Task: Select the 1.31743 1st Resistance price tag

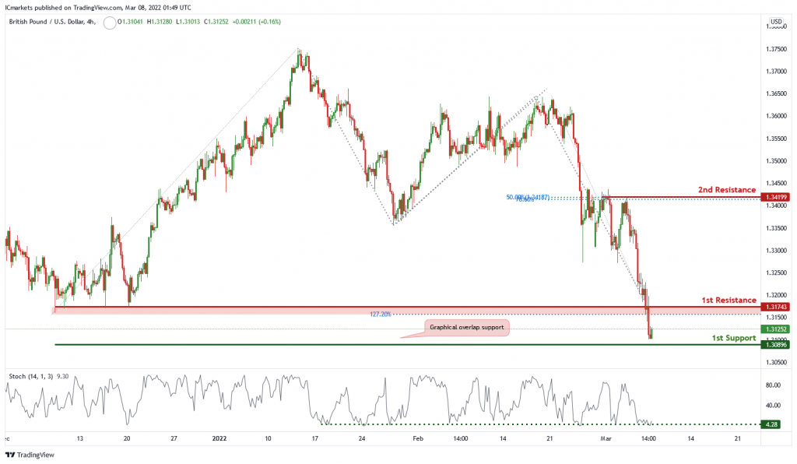Action: coord(775,307)
